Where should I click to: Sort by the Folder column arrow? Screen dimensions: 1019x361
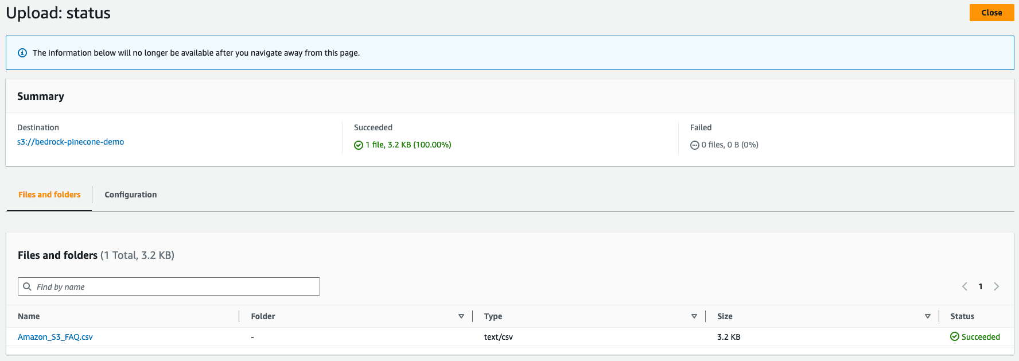coord(461,316)
